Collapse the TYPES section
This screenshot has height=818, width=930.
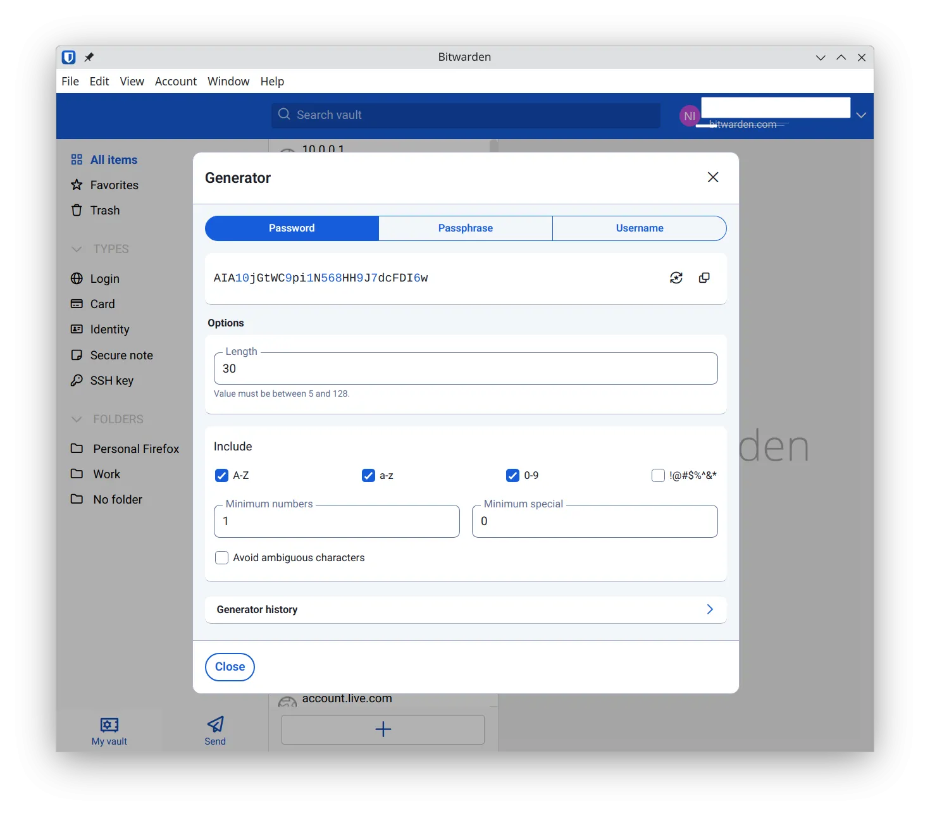(x=77, y=249)
